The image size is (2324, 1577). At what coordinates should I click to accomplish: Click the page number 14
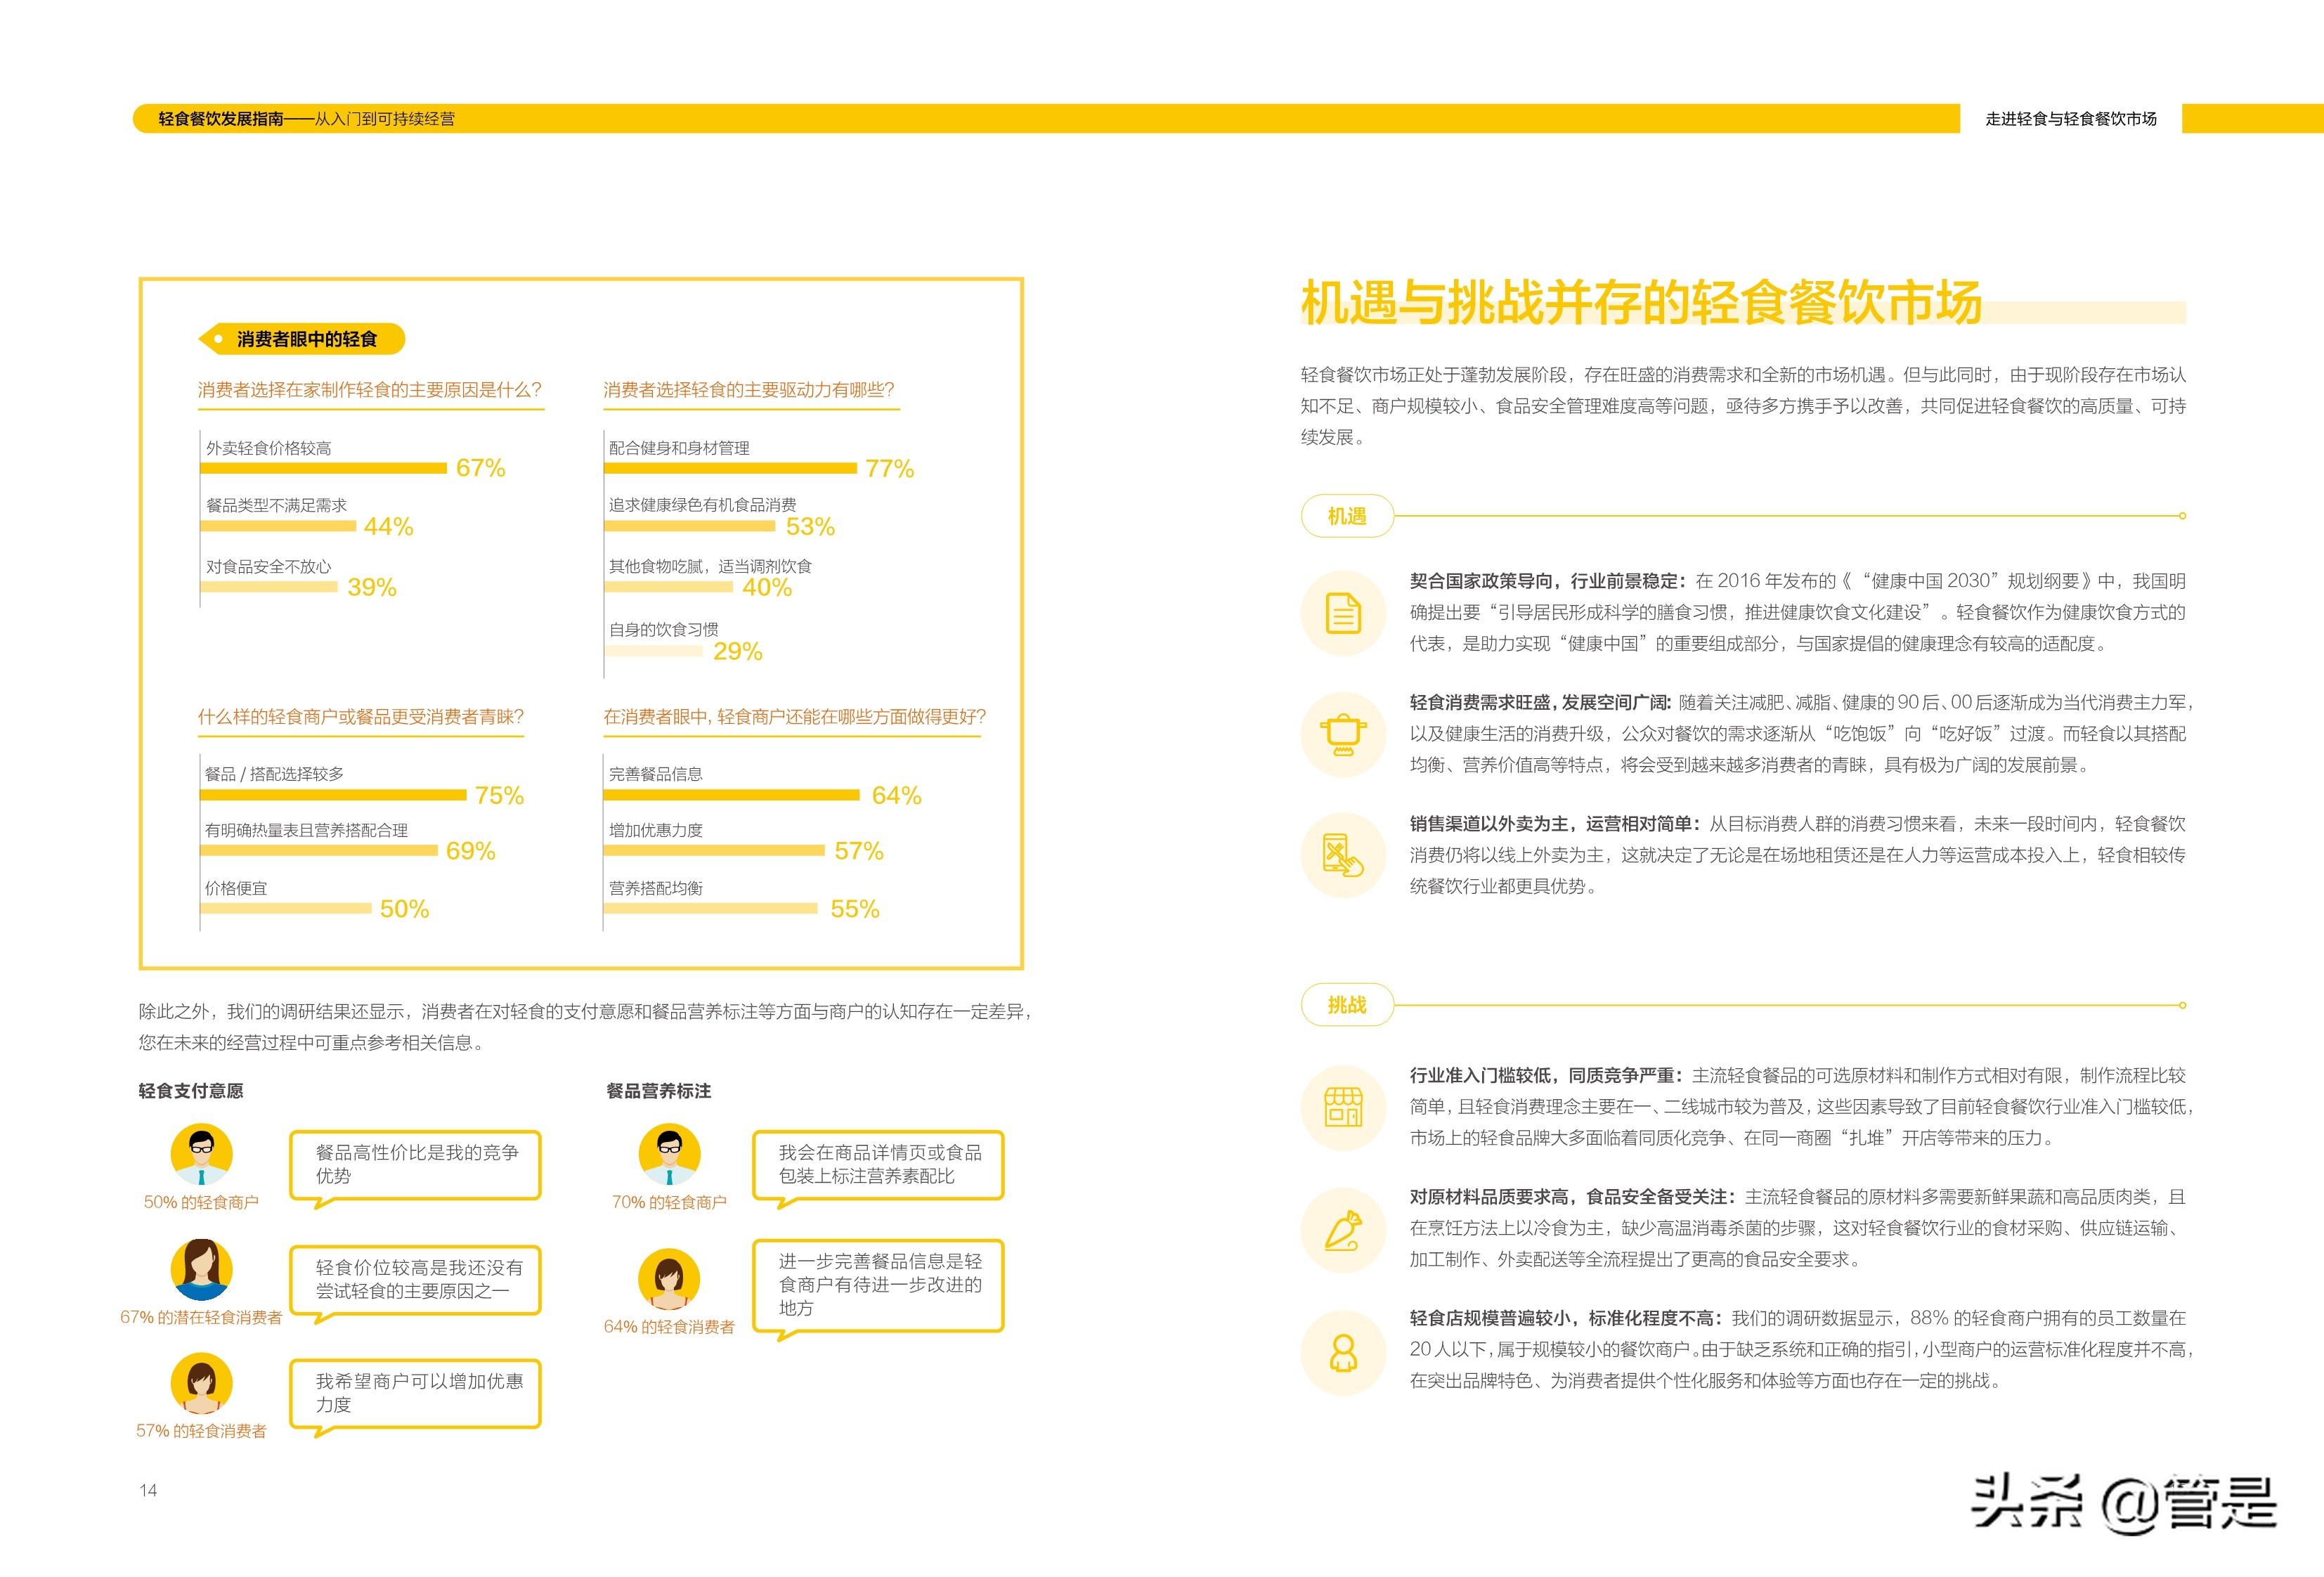pyautogui.click(x=148, y=1491)
